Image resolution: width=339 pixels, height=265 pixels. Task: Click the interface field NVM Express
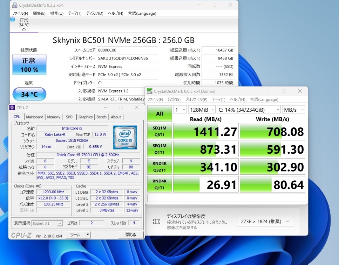pos(127,67)
